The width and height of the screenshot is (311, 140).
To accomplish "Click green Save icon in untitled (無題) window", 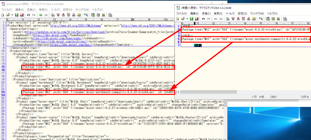I will pyautogui.click(x=192, y=19).
